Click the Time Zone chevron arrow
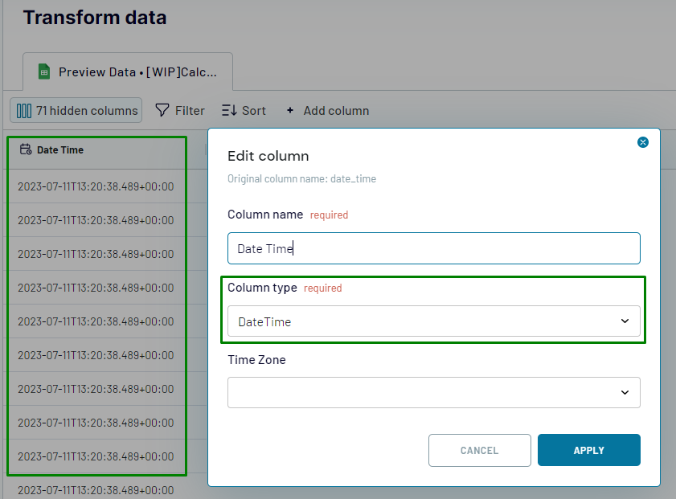This screenshot has height=499, width=676. [x=625, y=392]
